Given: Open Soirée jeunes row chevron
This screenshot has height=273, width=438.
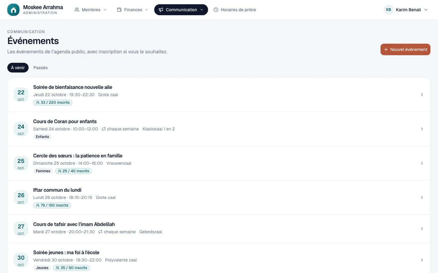Looking at the screenshot, I should pyautogui.click(x=422, y=260).
